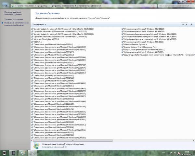Click the icon of the fix KB2534111
Viewport: 195px width, 156px height.
point(123,50)
